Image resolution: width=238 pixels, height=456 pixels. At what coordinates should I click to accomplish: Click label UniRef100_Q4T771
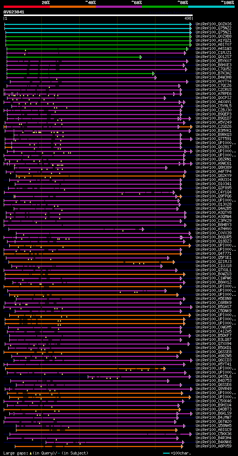click(213, 253)
